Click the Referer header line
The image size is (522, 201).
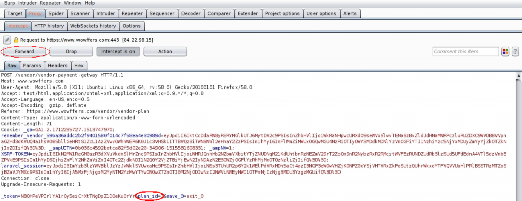point(75,111)
